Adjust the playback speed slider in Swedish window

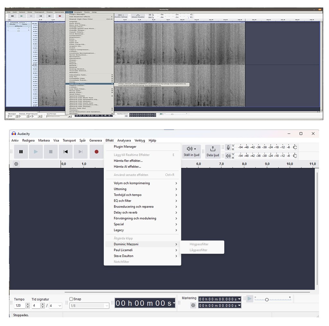[273, 300]
